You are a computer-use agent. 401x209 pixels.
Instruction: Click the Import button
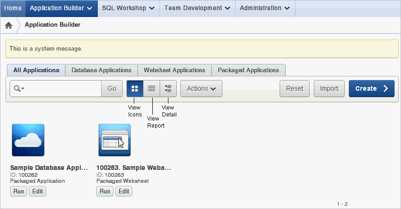tap(329, 88)
